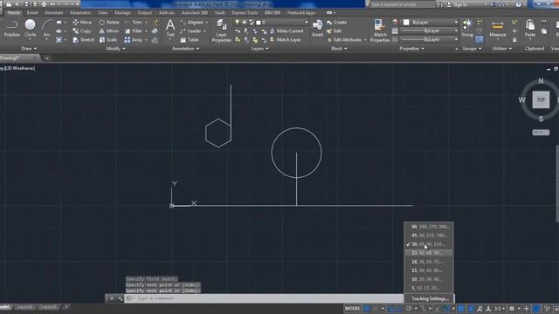559x314 pixels.
Task: Open Tracking Settings from the menu
Action: pyautogui.click(x=429, y=298)
